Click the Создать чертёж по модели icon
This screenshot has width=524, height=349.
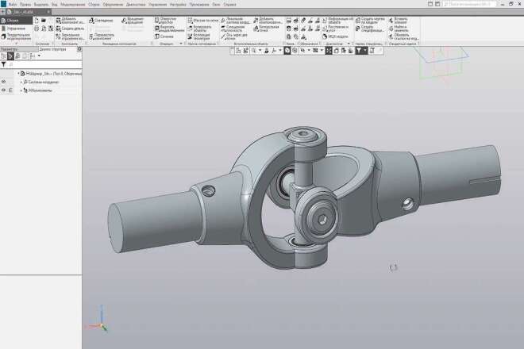[x=357, y=21]
